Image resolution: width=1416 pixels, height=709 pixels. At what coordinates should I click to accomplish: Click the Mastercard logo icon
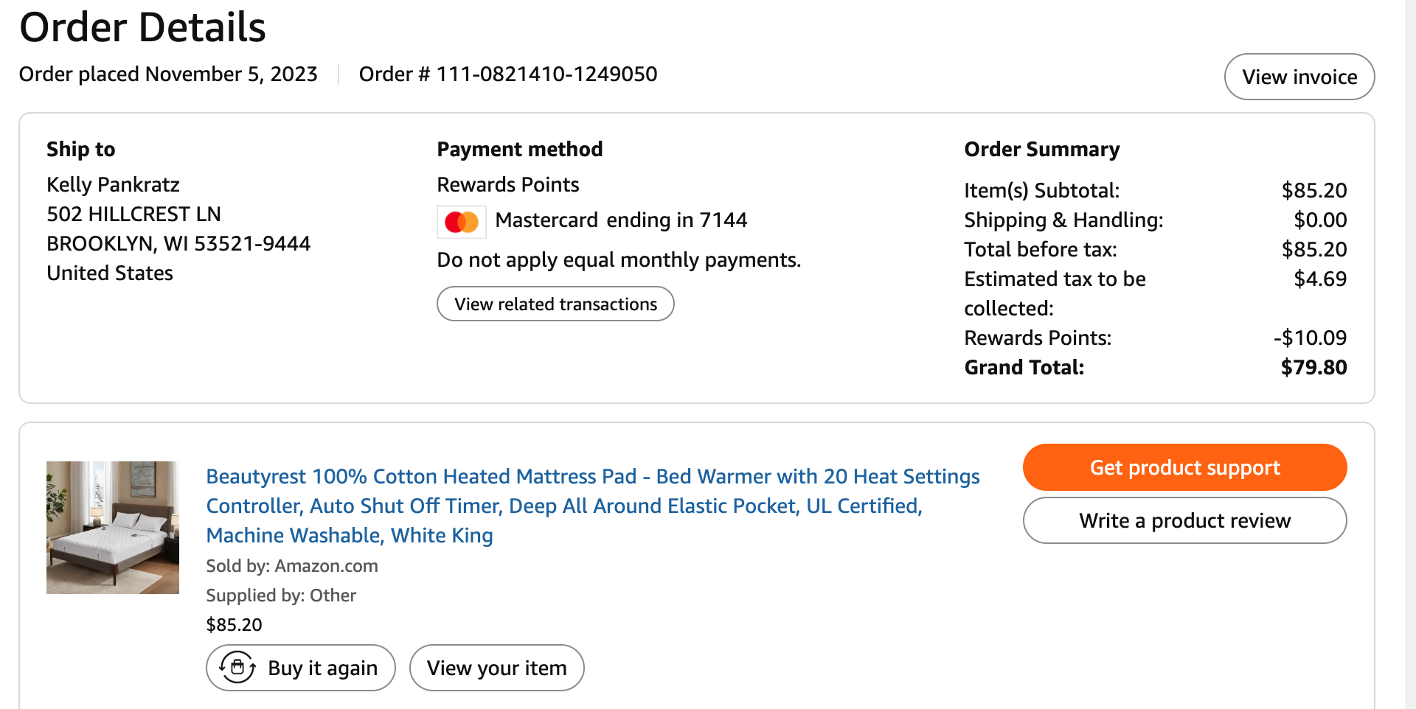point(462,222)
